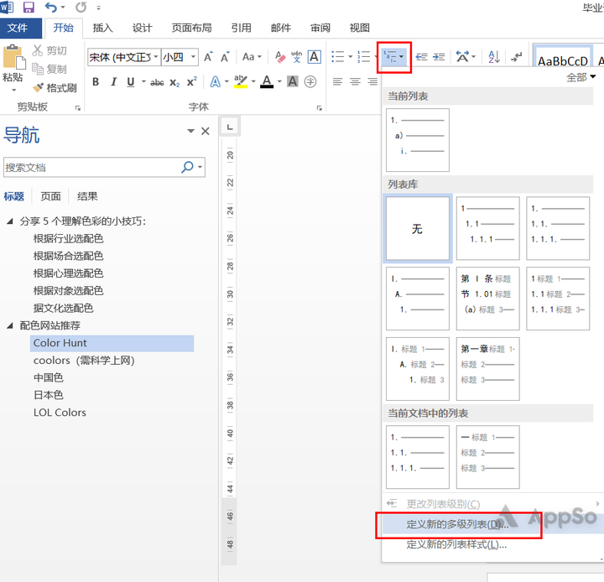Apply superscript formatting

coord(192,82)
